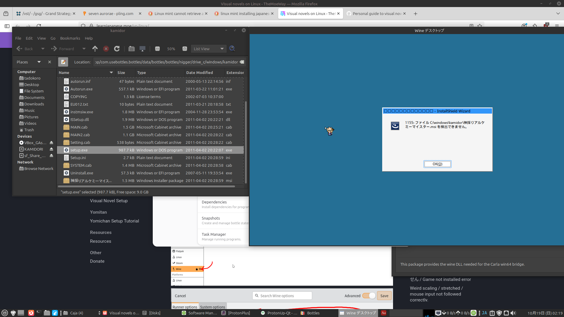Viewport: 564px width, 317px height.
Task: Go up to the parent folder
Action: click(x=95, y=49)
